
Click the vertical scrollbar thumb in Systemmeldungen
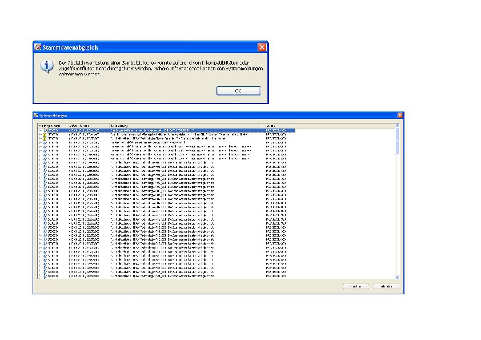(397, 141)
